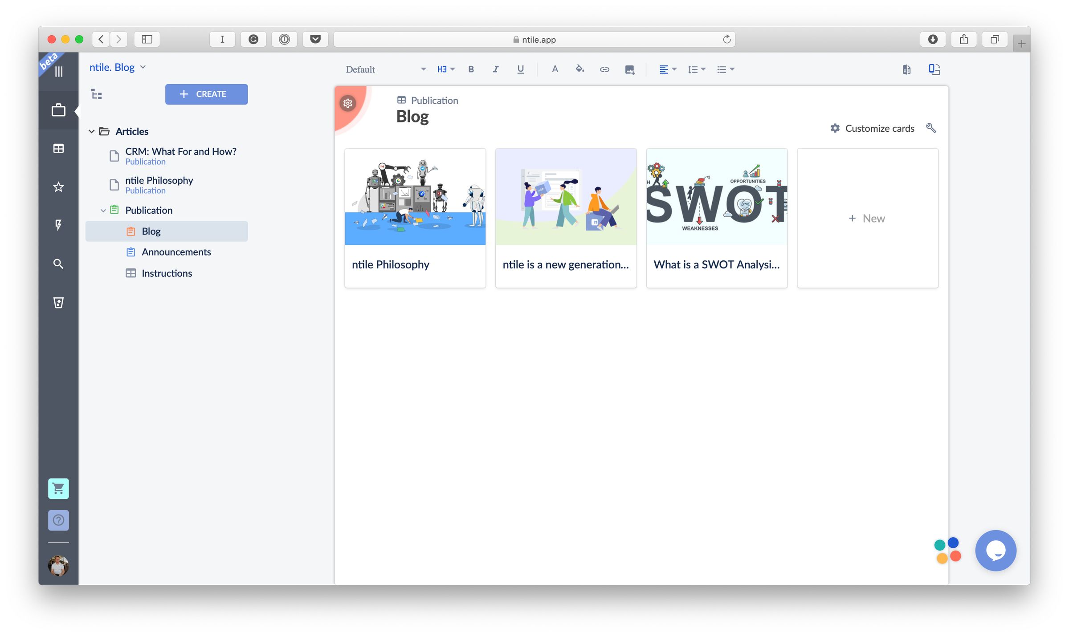
Task: Reload the page
Action: point(726,39)
